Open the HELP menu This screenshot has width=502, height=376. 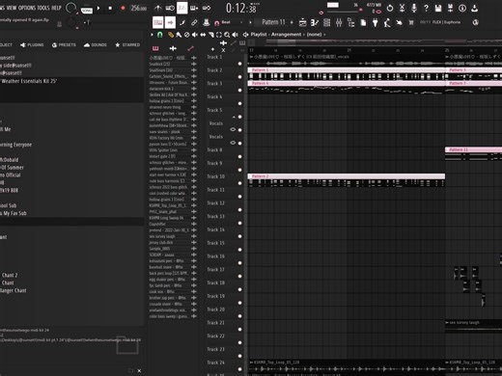tap(56, 8)
